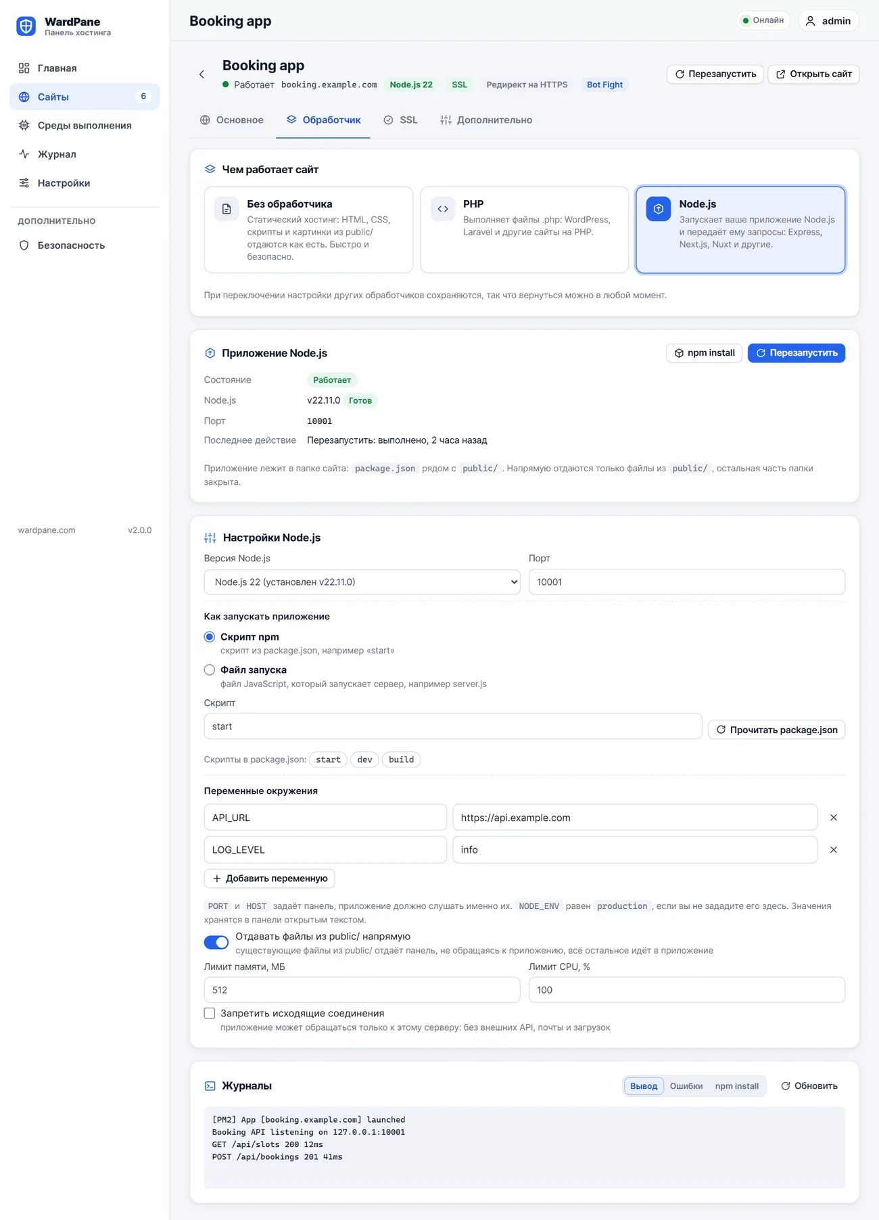Click the blue Перезапустить button
The image size is (879, 1220).
click(797, 353)
